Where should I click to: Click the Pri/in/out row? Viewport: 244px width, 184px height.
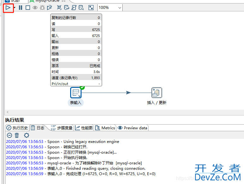click(76, 84)
